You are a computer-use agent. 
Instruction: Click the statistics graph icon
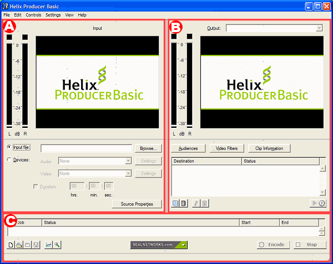pos(48,245)
